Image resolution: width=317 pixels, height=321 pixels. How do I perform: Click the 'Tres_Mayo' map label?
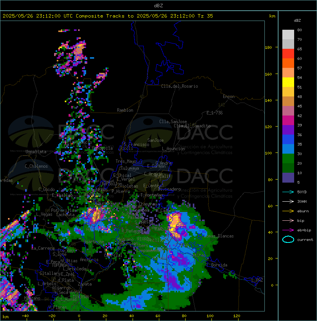click(126, 161)
